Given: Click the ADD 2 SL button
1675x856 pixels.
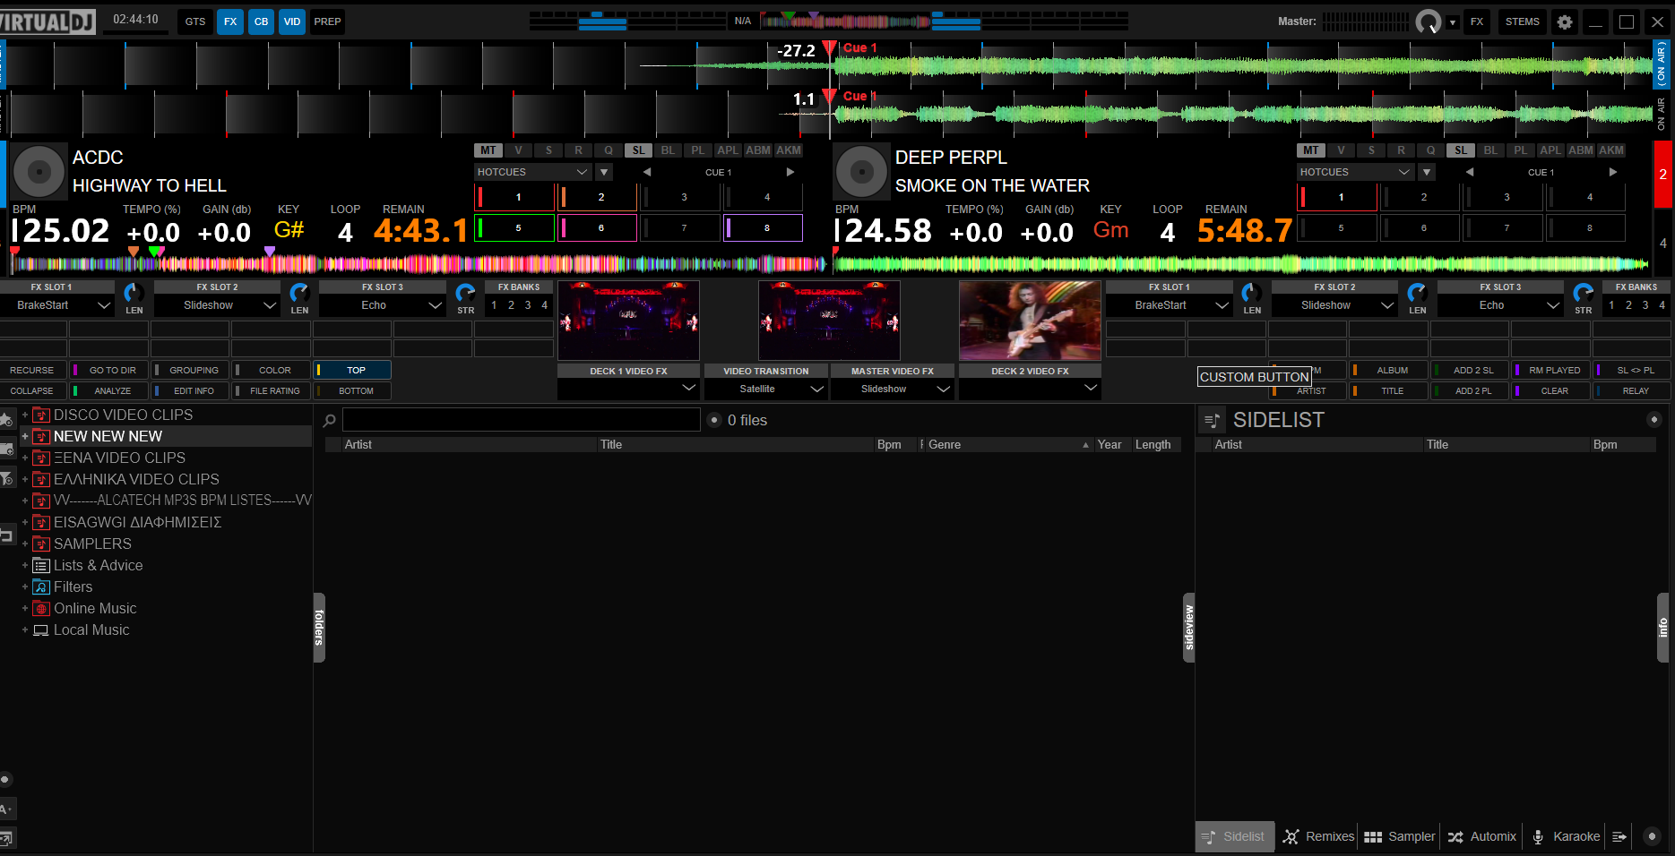Looking at the screenshot, I should (x=1469, y=370).
